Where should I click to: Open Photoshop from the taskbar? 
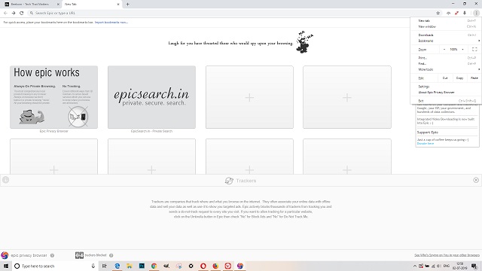click(x=142, y=266)
